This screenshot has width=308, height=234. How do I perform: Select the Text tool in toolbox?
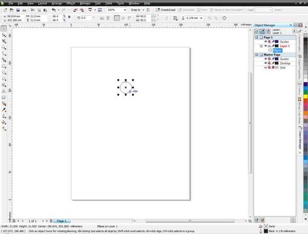[x=4, y=91]
